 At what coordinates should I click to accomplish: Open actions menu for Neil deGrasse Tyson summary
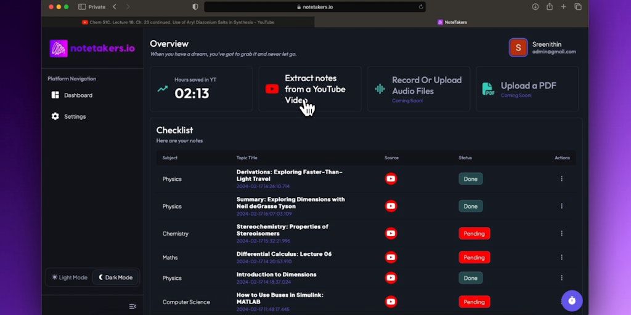coord(561,206)
